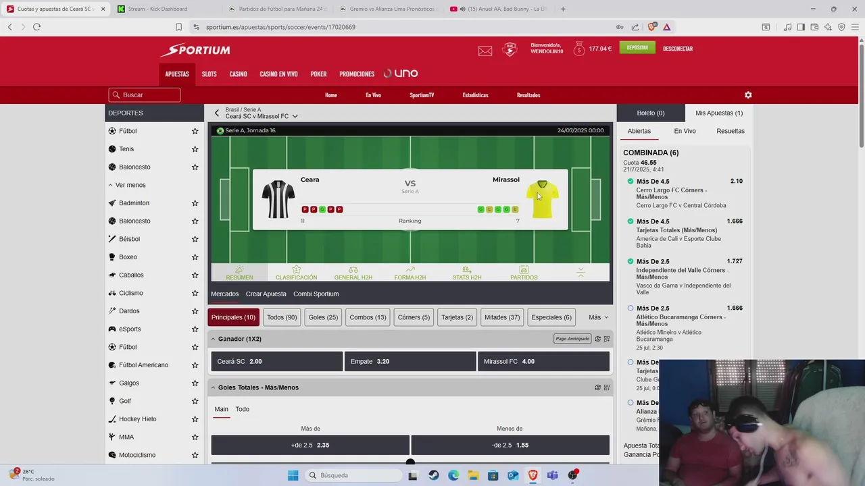
Task: Bet on Empate at 3.20
Action: [410, 361]
